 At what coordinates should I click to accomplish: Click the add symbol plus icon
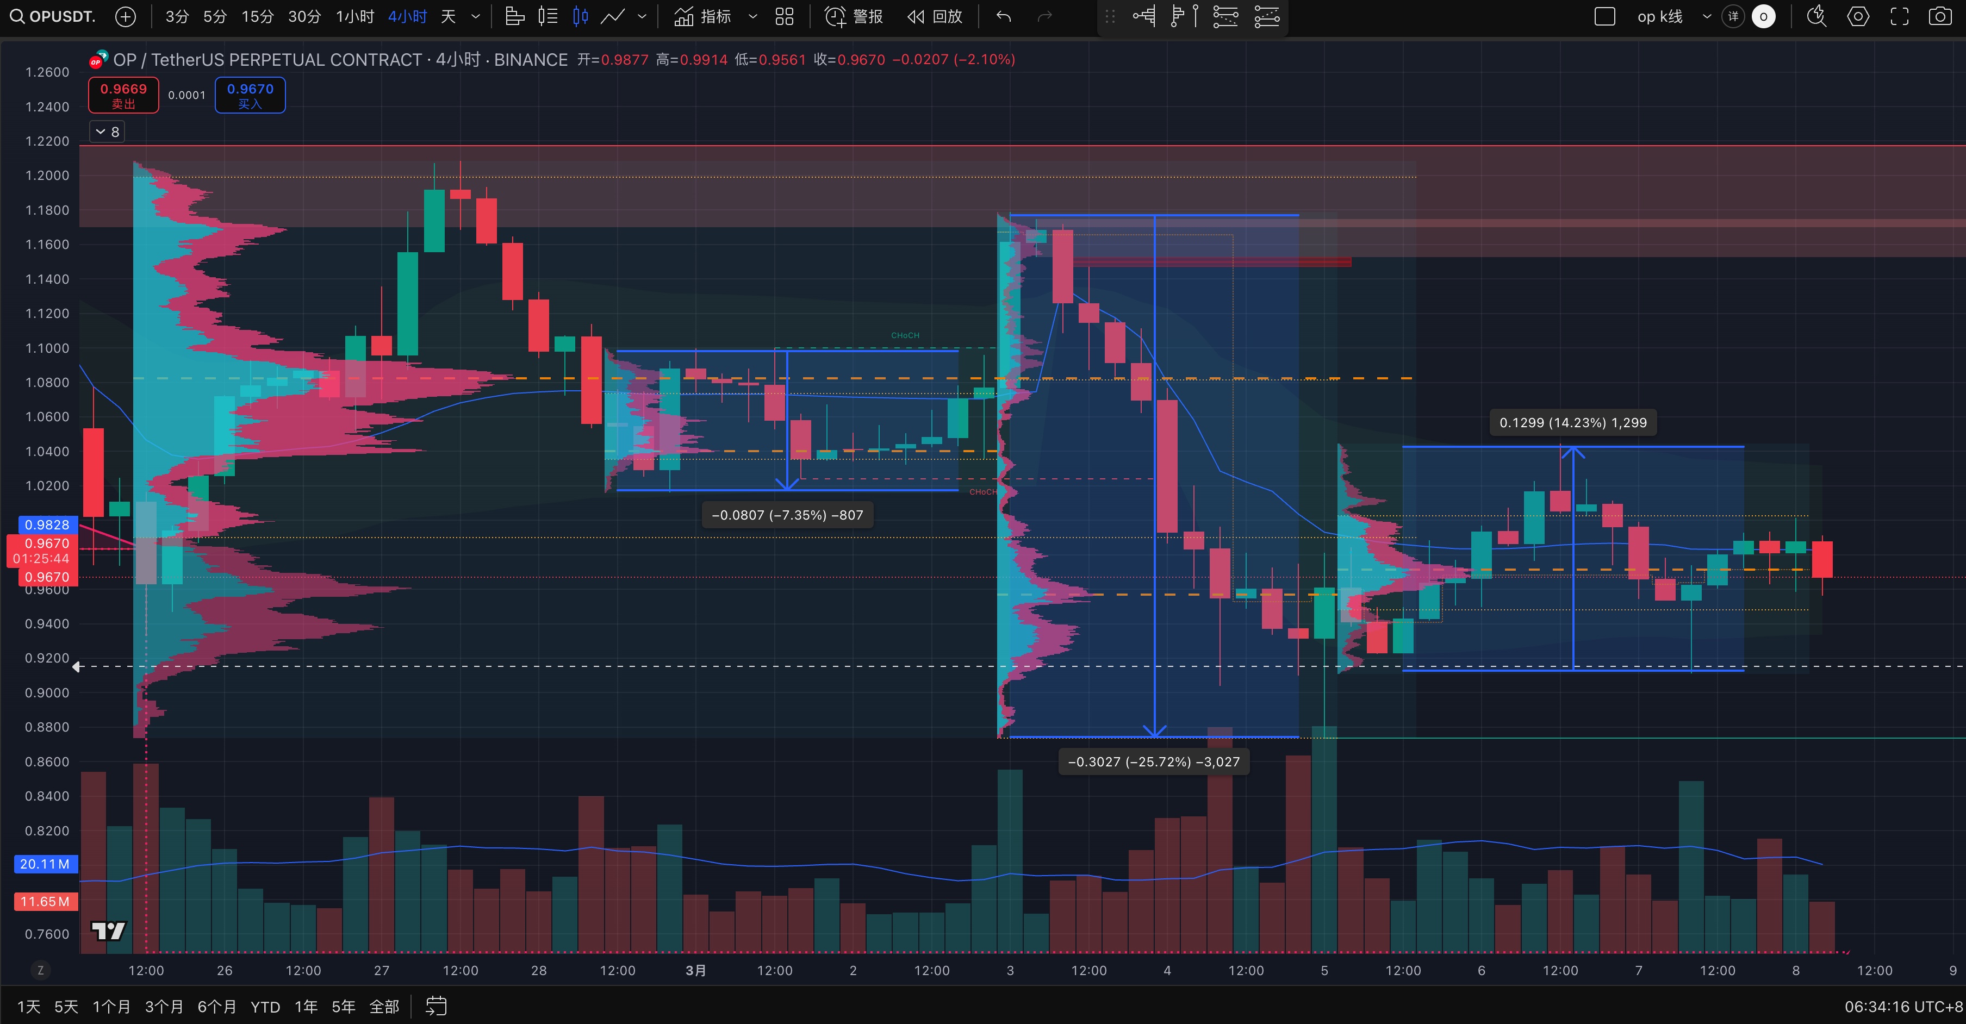pos(125,16)
